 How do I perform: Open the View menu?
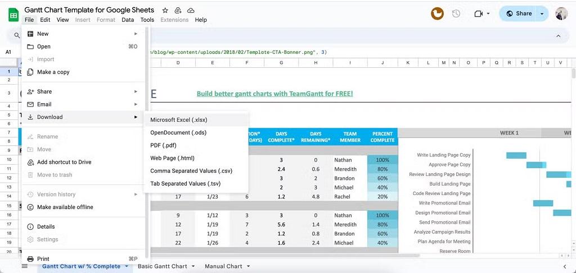62,20
